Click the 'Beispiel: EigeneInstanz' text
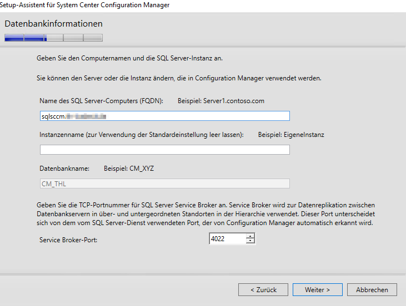This screenshot has width=406, height=306. [x=291, y=135]
